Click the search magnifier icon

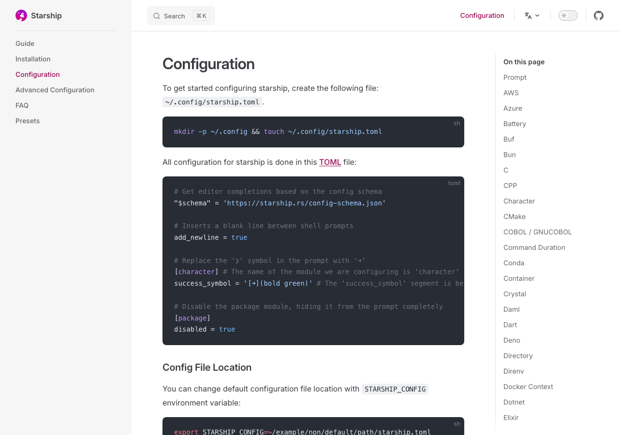click(157, 16)
